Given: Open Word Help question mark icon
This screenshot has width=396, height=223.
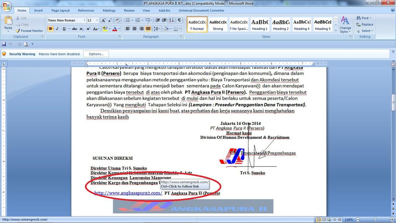Looking at the screenshot, I should tap(392, 10).
